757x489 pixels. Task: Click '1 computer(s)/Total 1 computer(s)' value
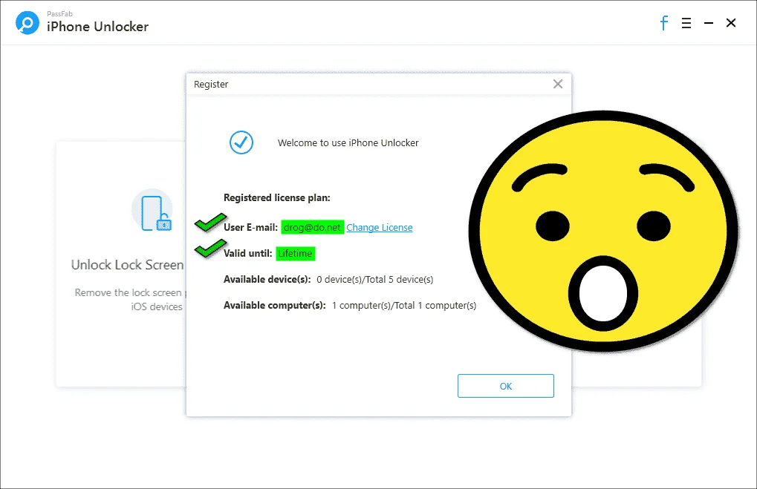point(403,305)
